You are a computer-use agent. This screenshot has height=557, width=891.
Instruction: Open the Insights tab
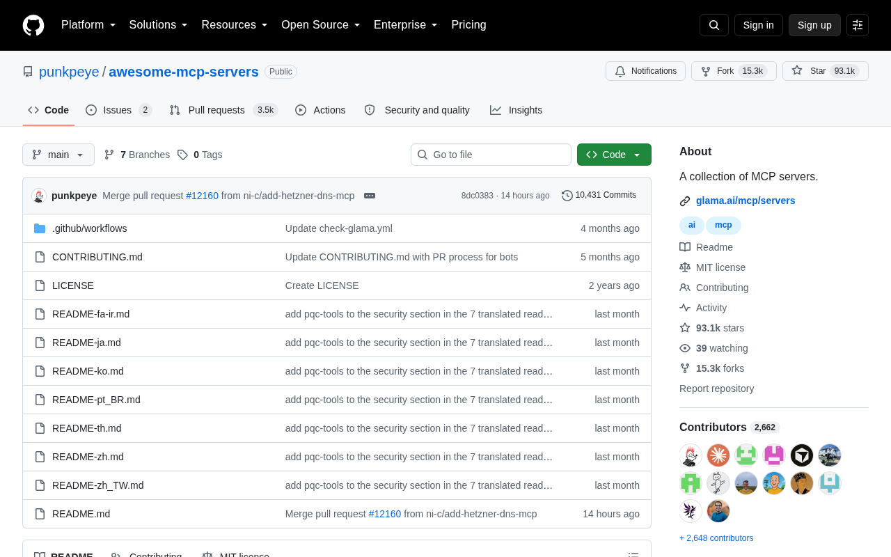coord(516,110)
